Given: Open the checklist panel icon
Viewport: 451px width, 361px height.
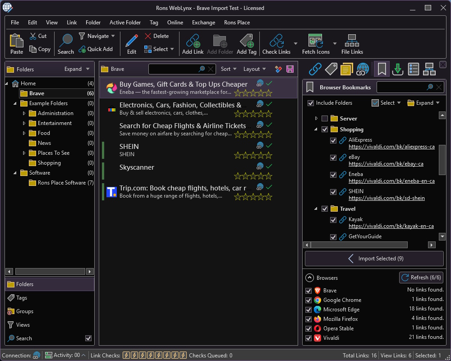Looking at the screenshot, I should pos(413,69).
